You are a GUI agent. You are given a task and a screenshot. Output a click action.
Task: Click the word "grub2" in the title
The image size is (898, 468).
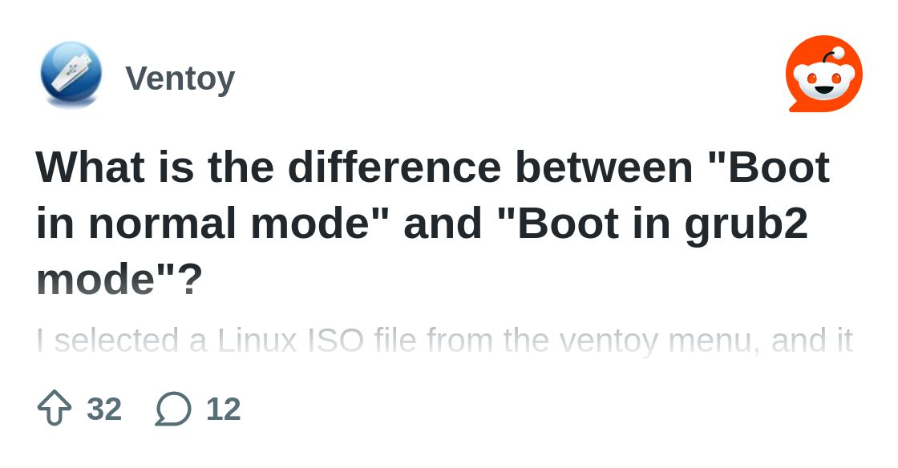coord(746,223)
